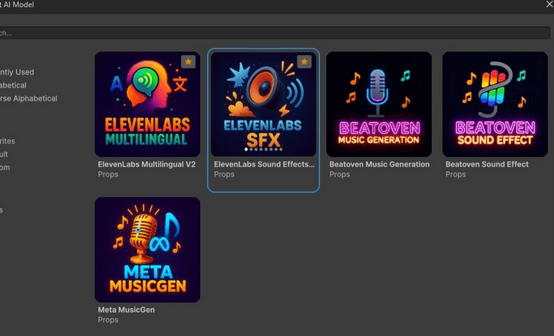This screenshot has width=554, height=336.
Task: Pick the Meta MusicGen model thumbnail
Action: (147, 250)
